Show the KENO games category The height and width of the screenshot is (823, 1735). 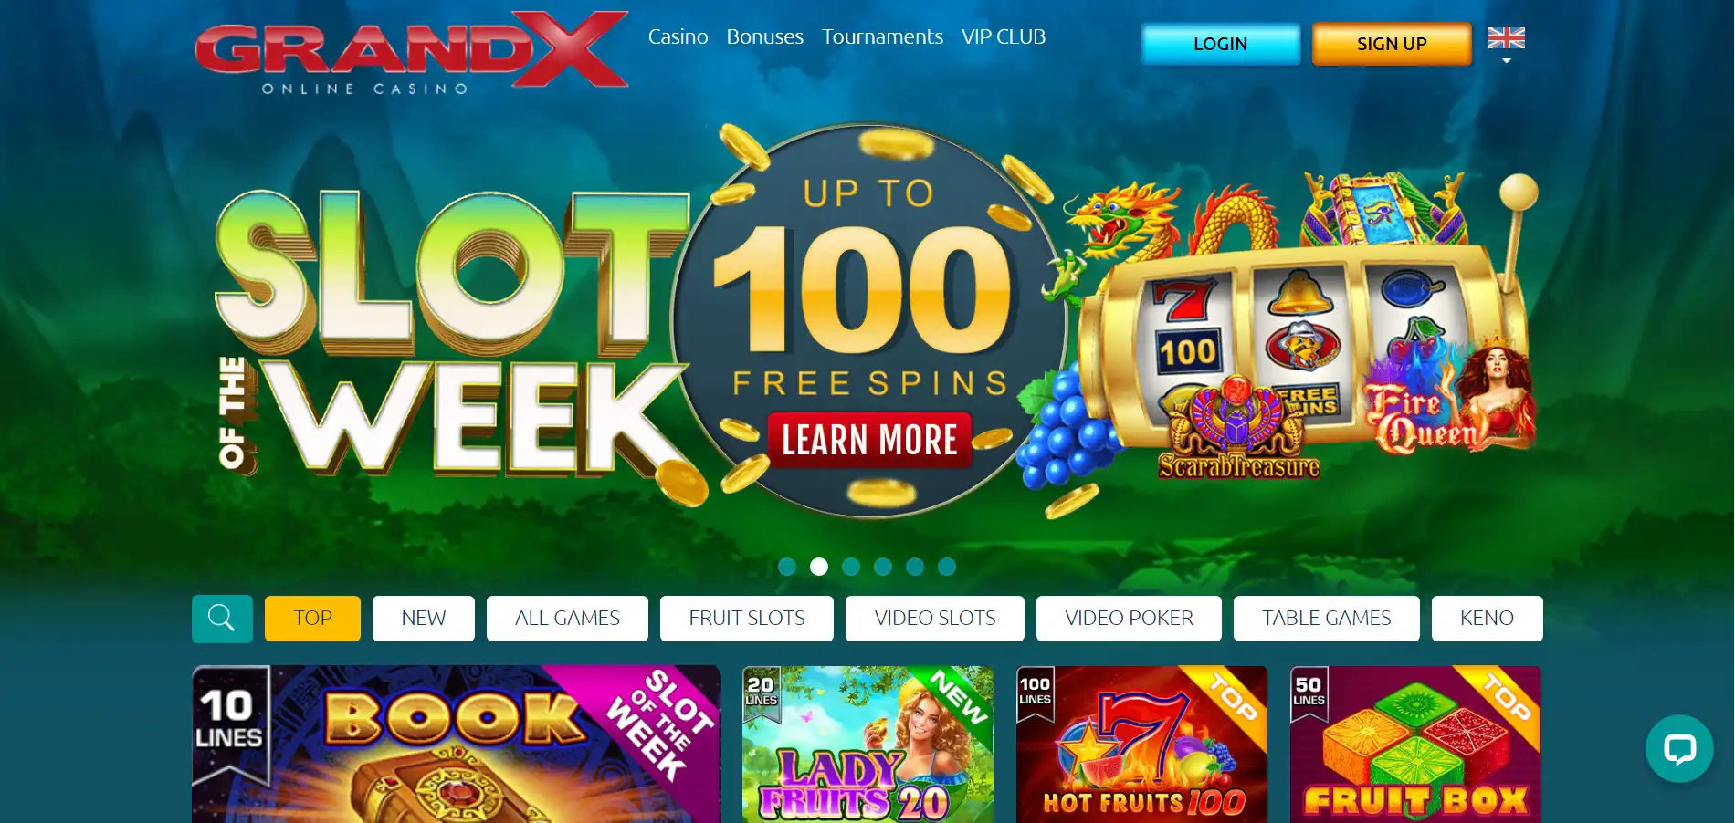point(1487,619)
